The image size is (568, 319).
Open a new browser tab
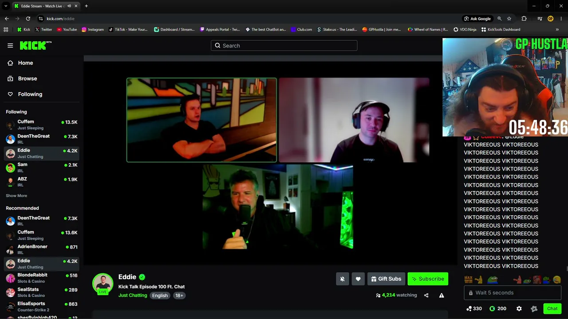(x=86, y=6)
